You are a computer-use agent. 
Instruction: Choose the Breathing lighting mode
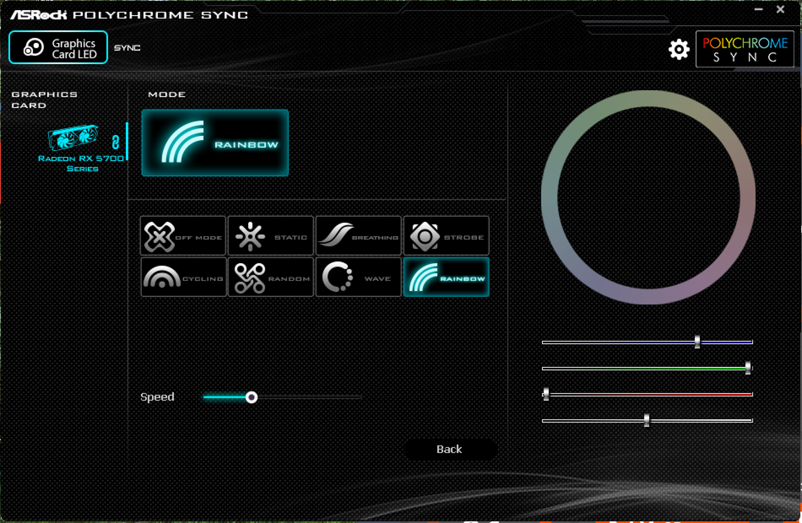click(358, 236)
